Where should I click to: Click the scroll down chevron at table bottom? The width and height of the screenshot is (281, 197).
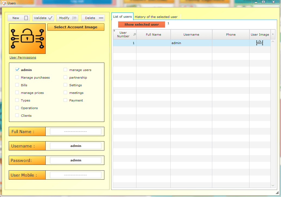tap(273, 185)
